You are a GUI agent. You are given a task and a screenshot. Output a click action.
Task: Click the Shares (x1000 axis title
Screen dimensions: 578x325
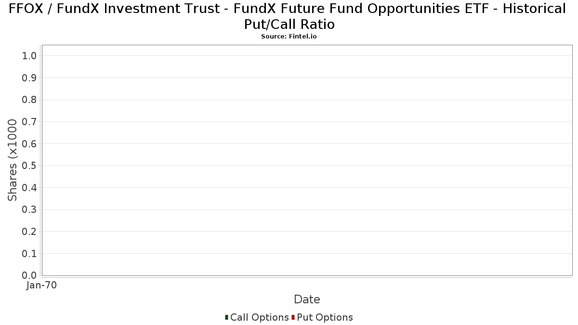coord(13,160)
